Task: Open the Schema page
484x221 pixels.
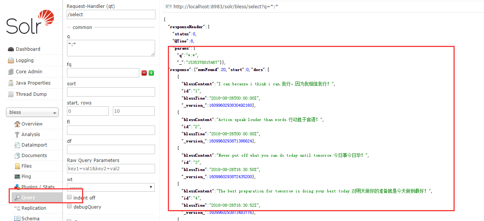Action: point(30,218)
